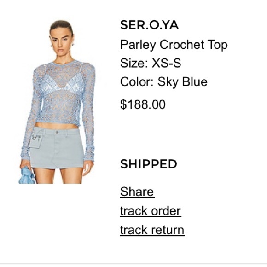This screenshot has height=267, width=267.
Task: Click the Share link
Action: pyautogui.click(x=137, y=192)
